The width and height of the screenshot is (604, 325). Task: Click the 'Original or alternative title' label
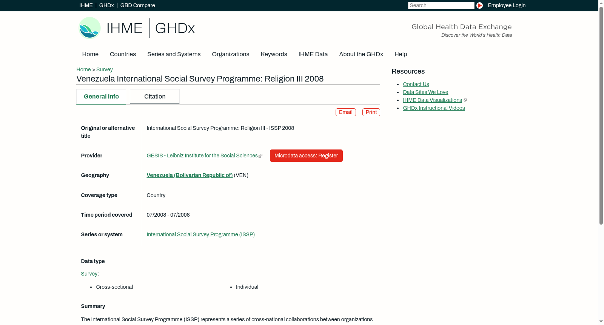click(108, 132)
